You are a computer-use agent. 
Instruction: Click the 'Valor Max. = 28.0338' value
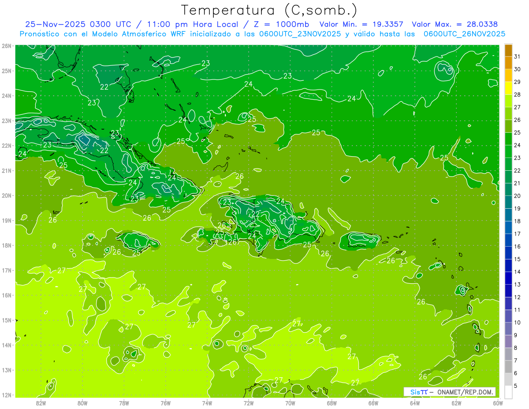(455, 24)
